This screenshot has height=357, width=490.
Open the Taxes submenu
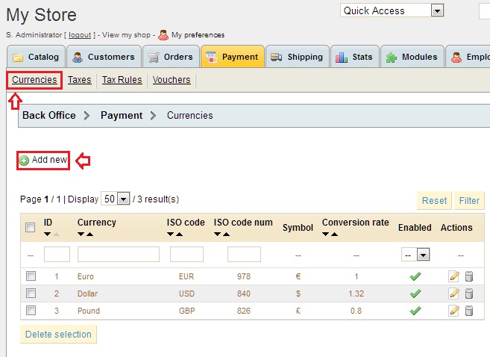(80, 80)
